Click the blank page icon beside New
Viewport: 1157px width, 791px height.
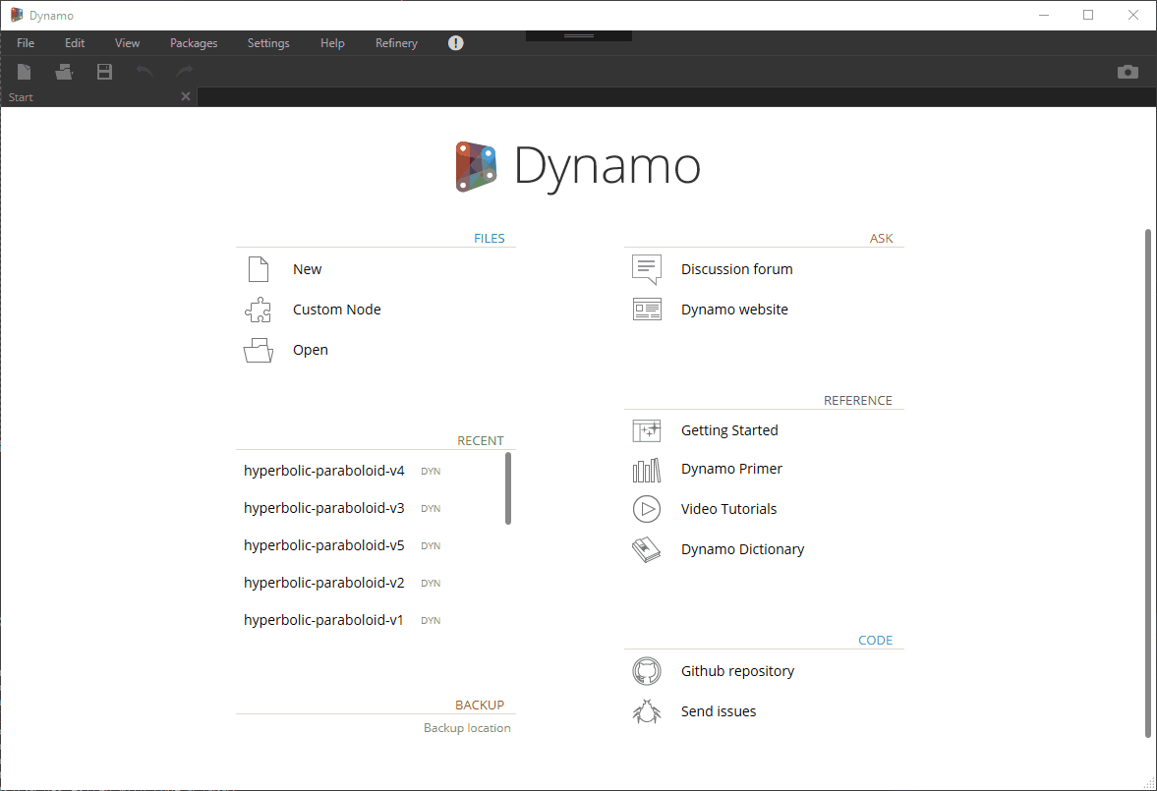[259, 269]
